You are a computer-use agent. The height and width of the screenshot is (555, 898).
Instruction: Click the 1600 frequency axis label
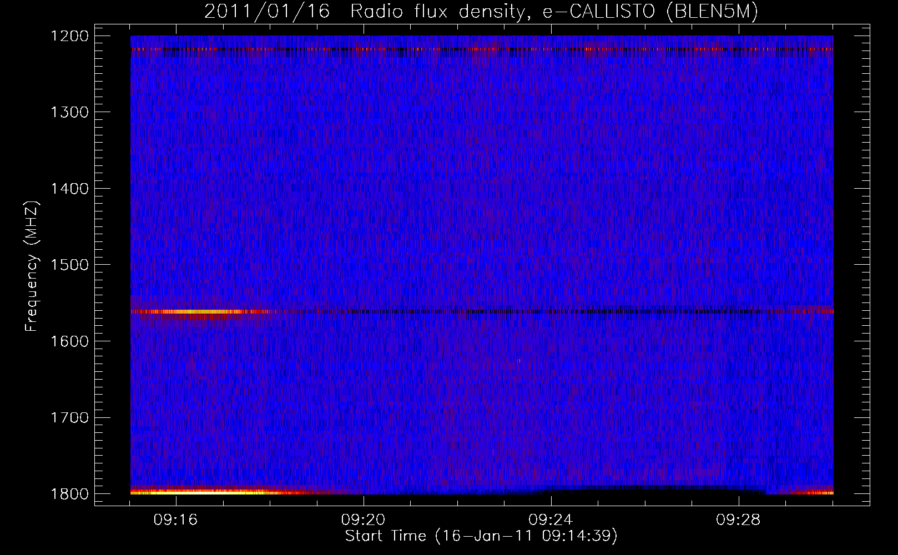pos(69,341)
